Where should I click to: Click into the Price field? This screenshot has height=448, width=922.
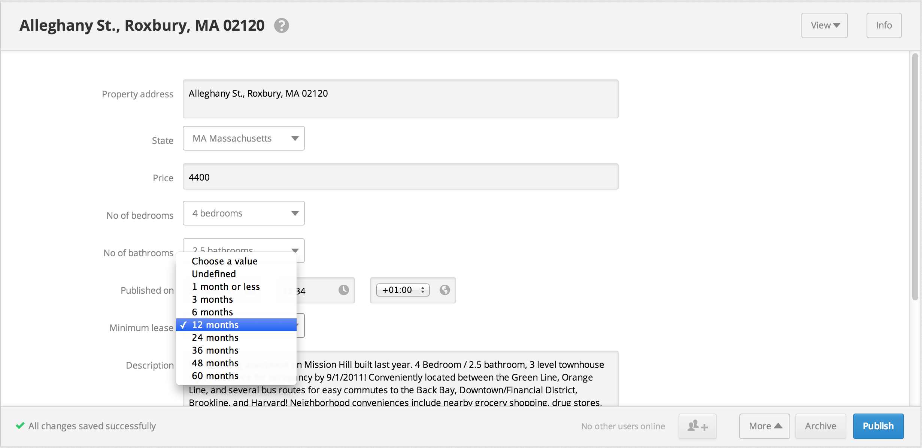coord(400,177)
